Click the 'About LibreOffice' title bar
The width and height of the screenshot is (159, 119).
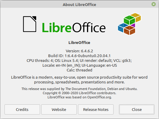coord(79,4)
